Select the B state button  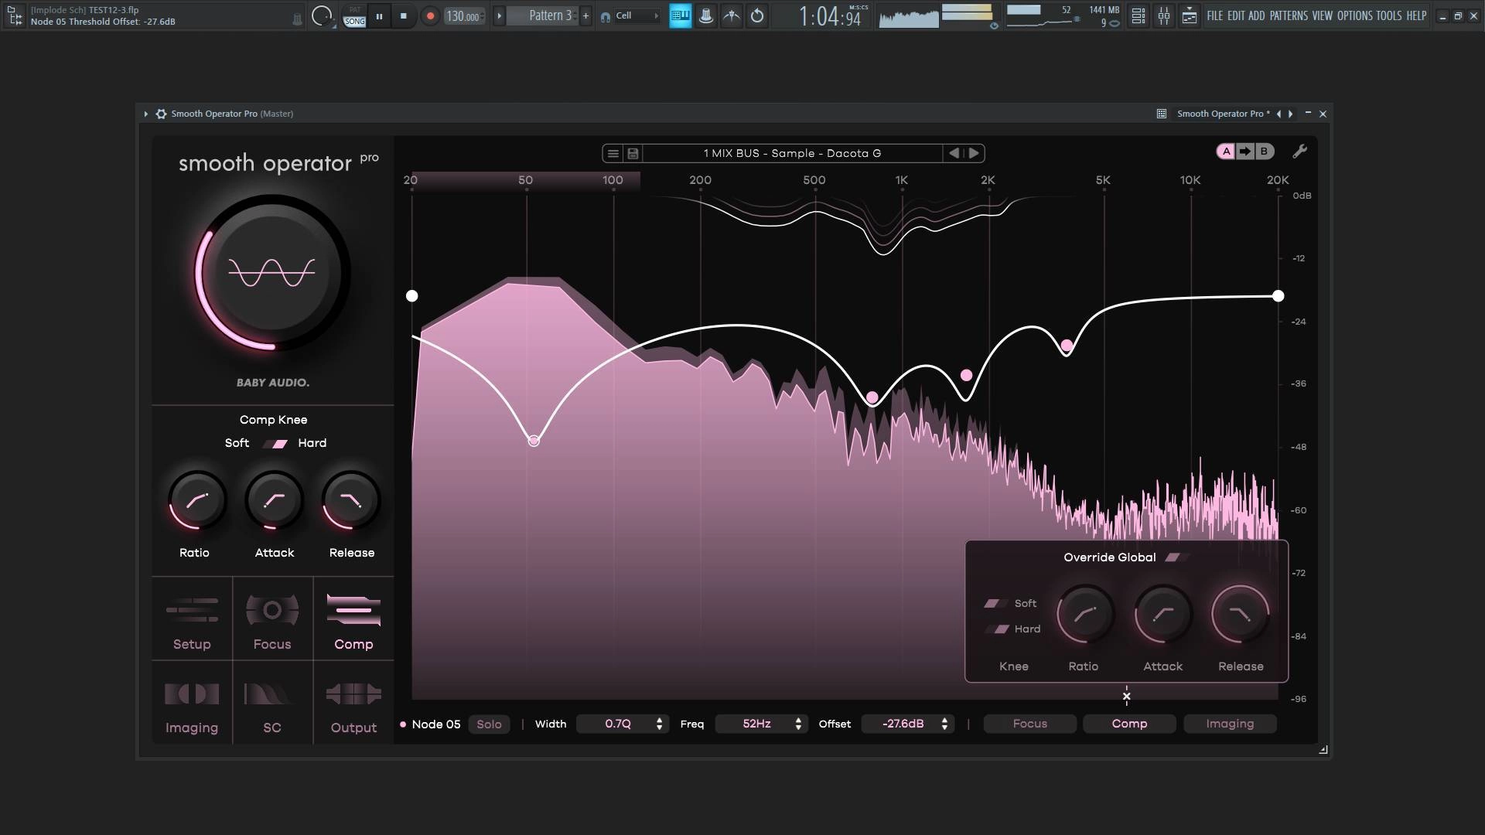coord(1264,152)
